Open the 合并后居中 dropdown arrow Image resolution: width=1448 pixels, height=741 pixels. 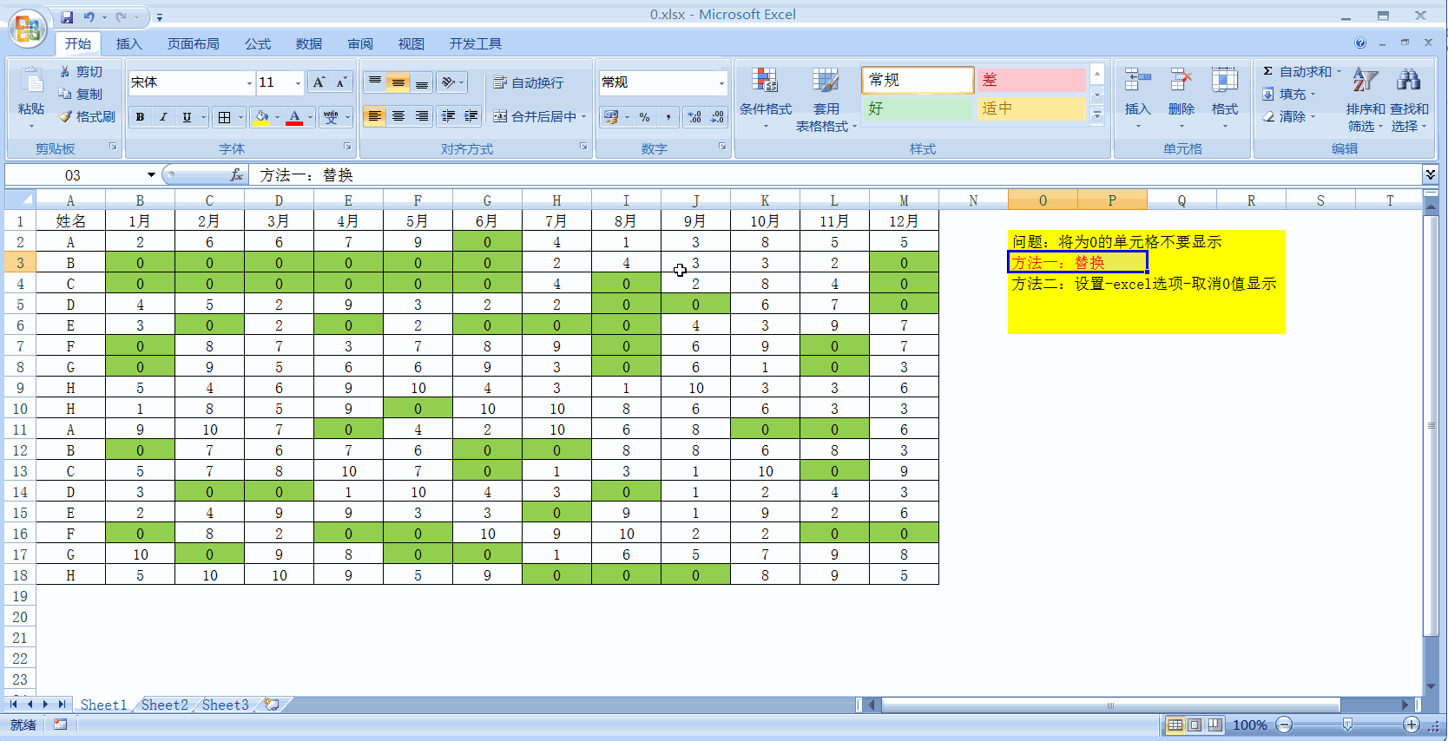pos(583,117)
